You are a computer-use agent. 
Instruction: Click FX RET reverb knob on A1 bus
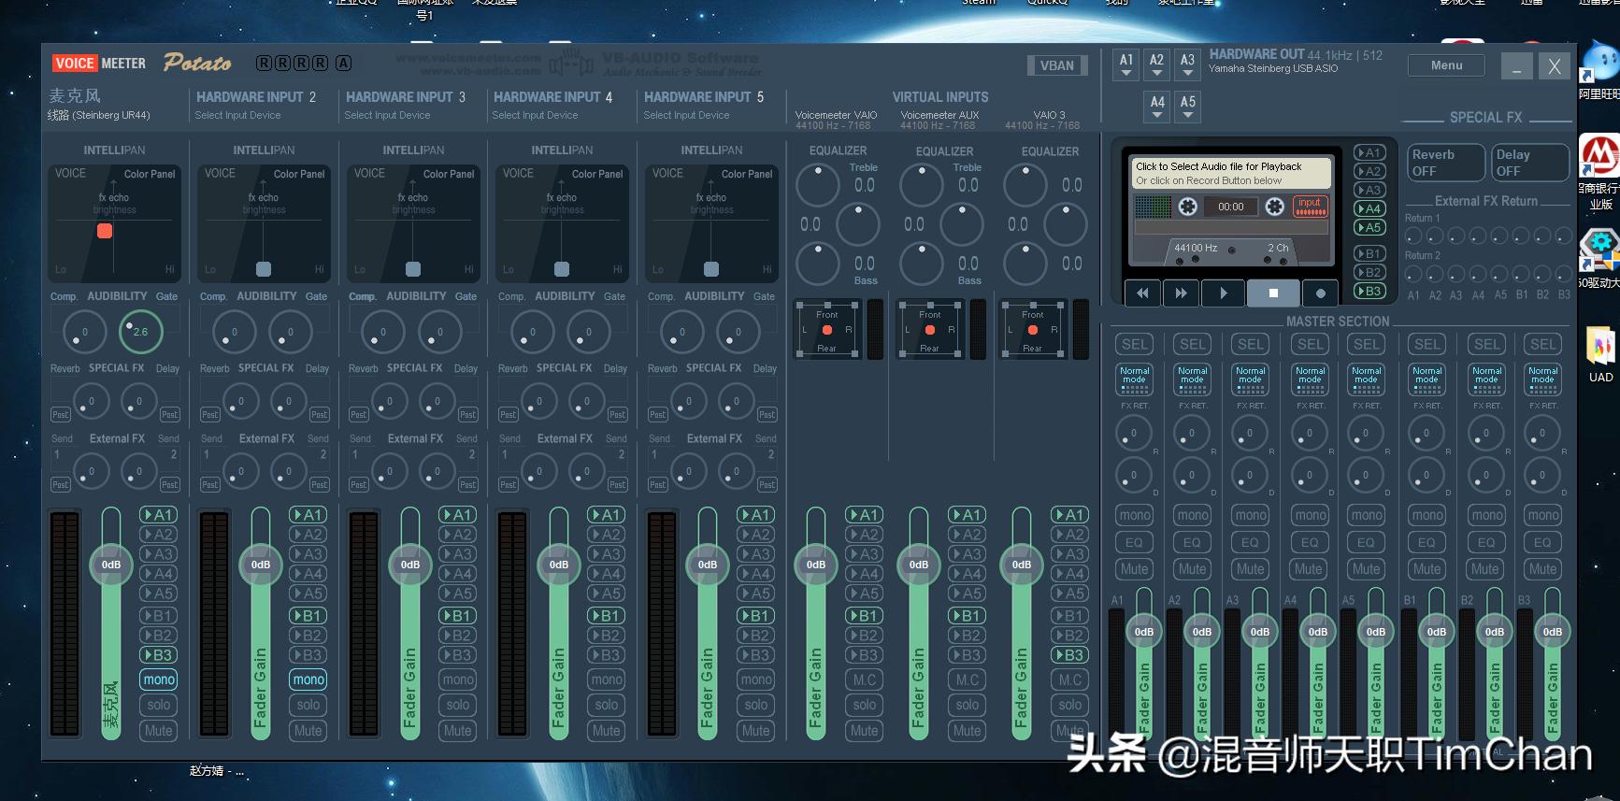(x=1134, y=433)
